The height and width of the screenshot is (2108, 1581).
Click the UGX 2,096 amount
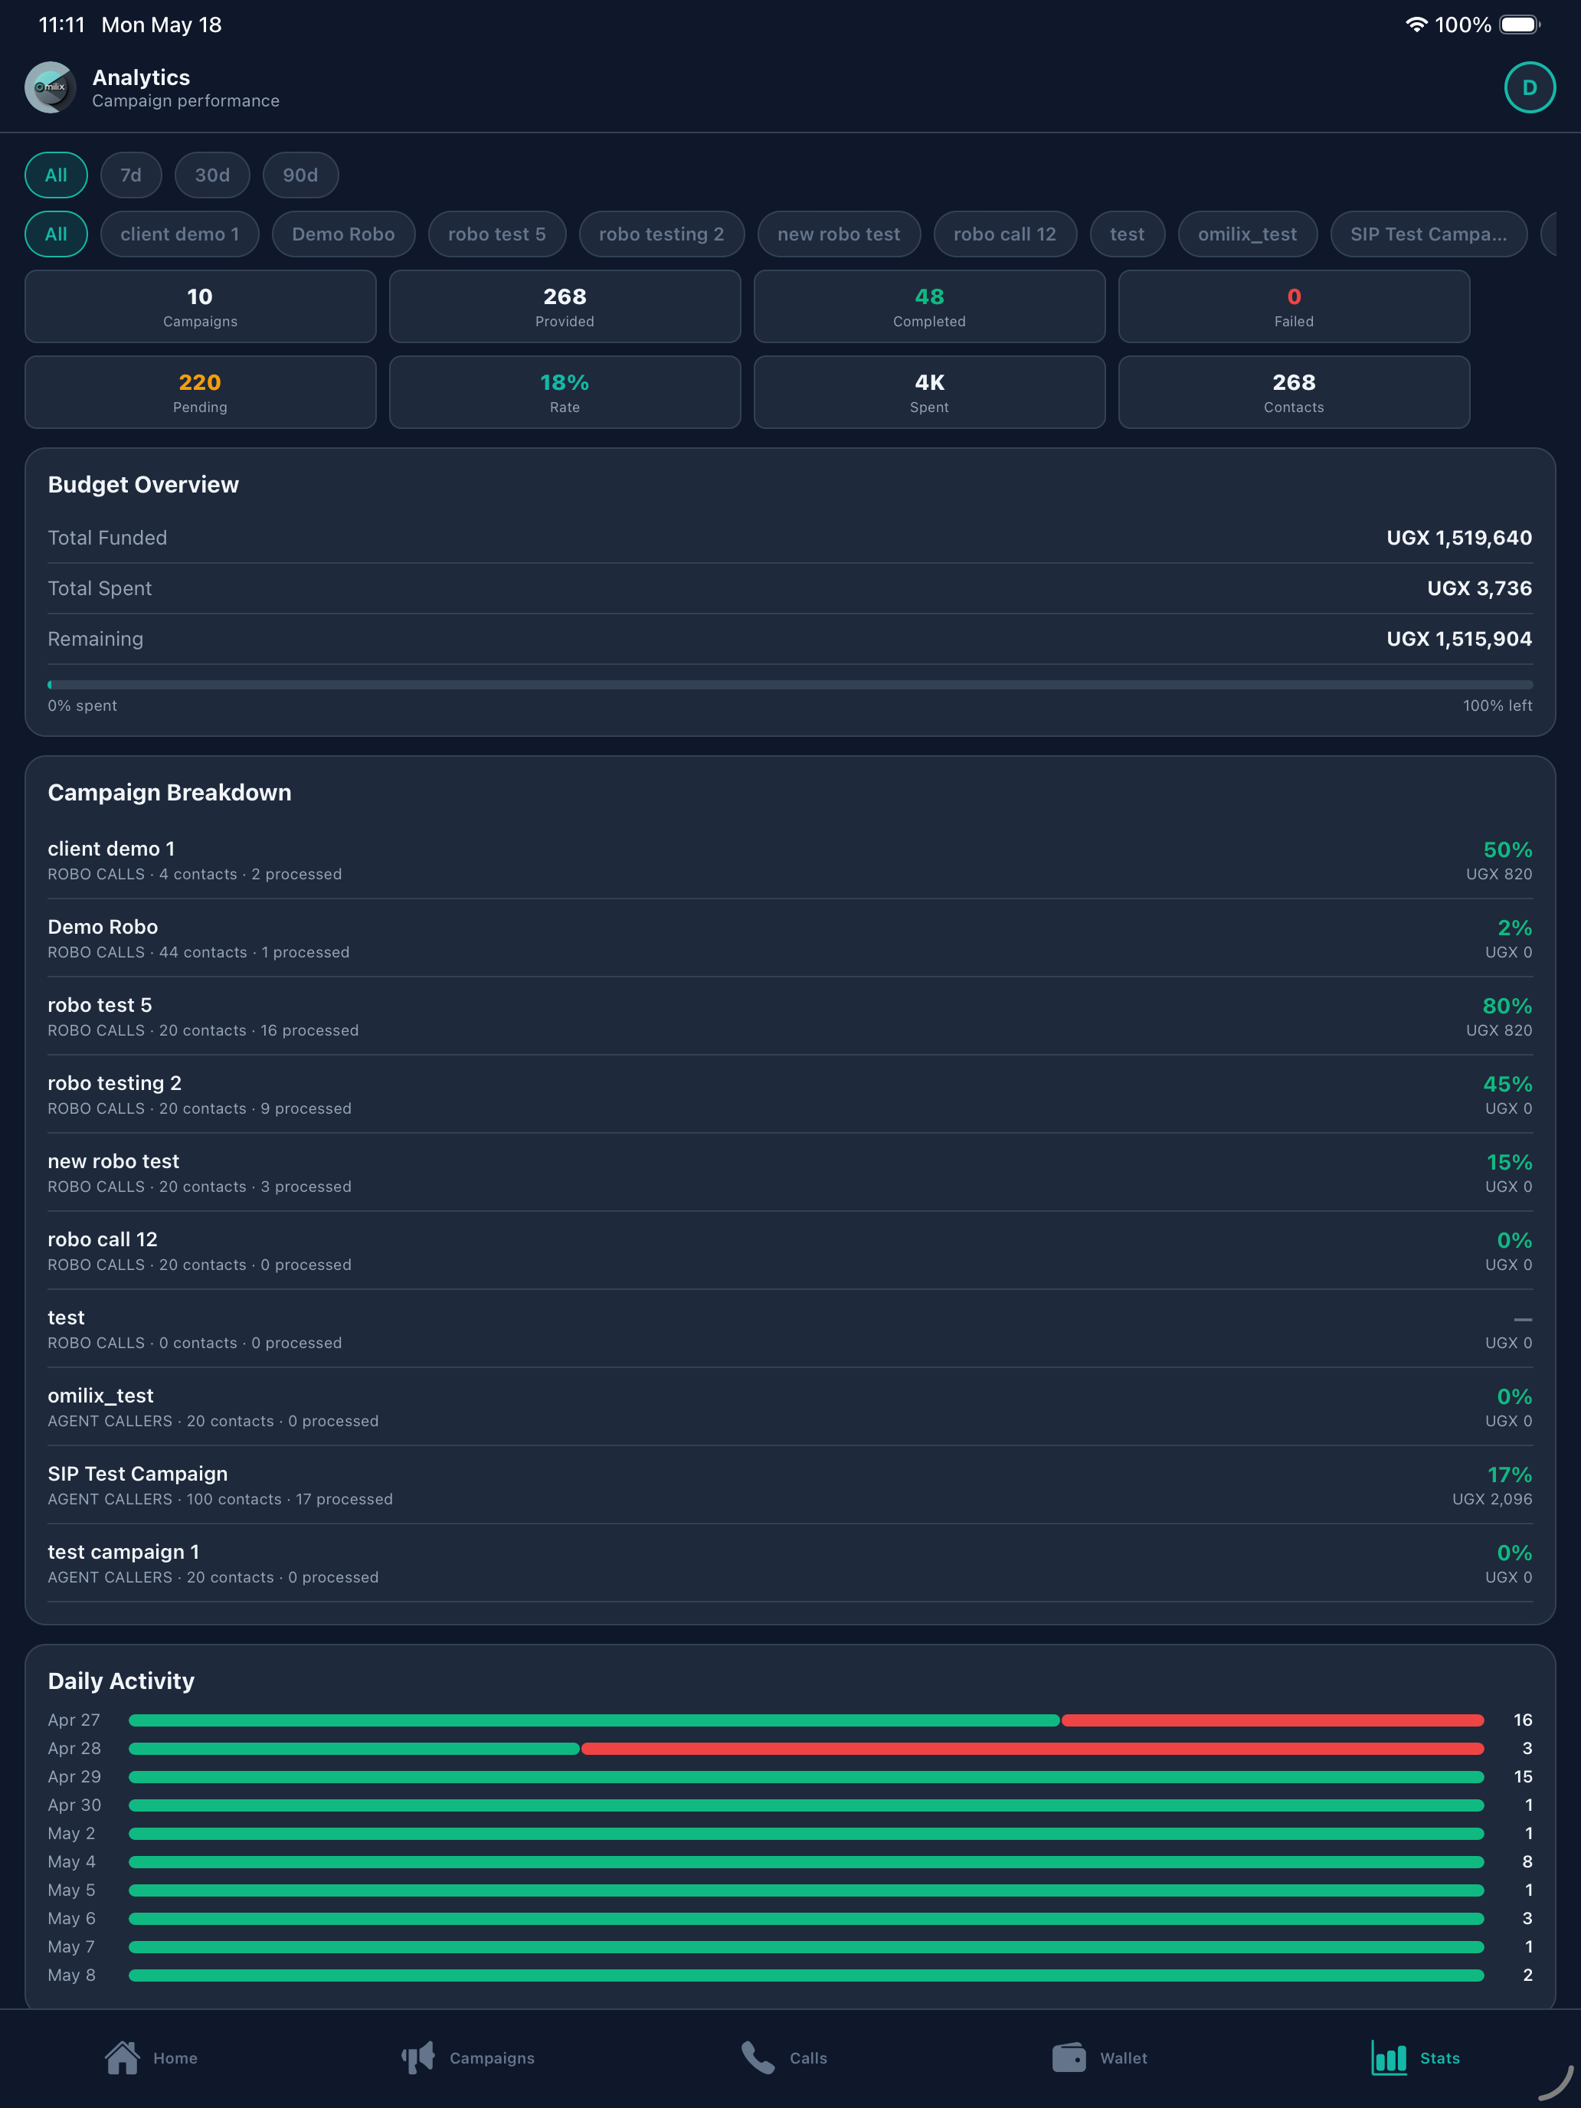[1491, 1499]
